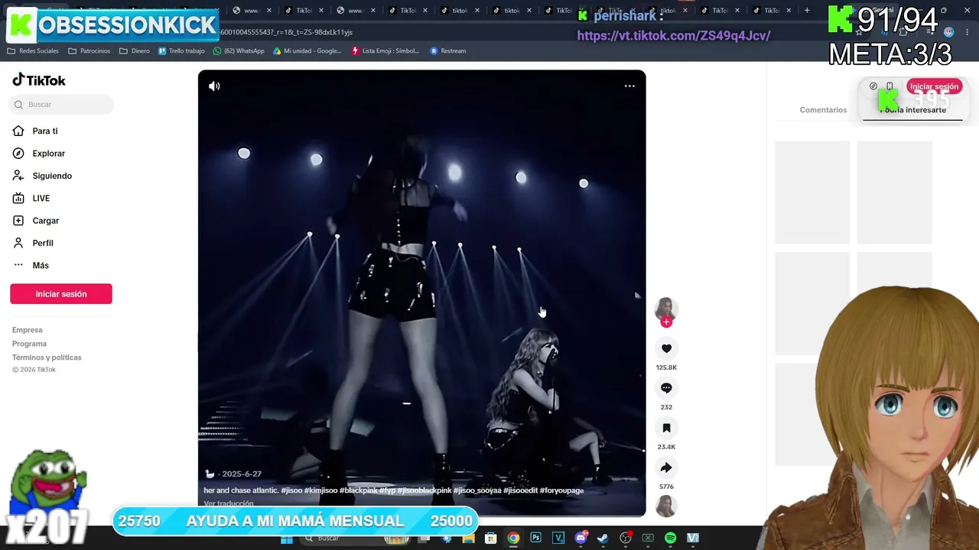Click the 23.4K saves count

(x=666, y=447)
